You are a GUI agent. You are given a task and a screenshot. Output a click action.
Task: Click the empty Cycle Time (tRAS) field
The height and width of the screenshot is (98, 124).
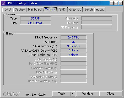[73, 59]
